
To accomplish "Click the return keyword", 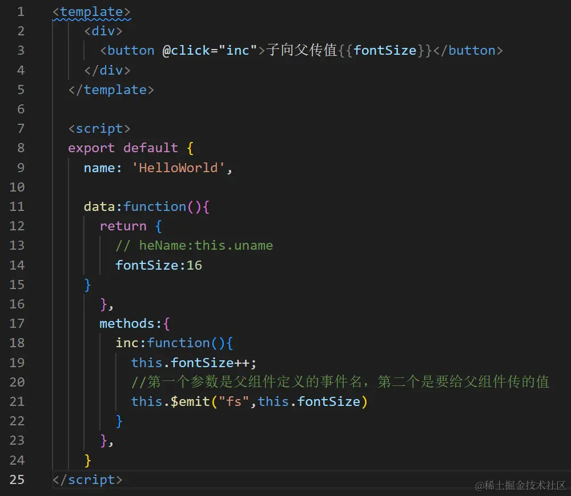I will (x=123, y=226).
